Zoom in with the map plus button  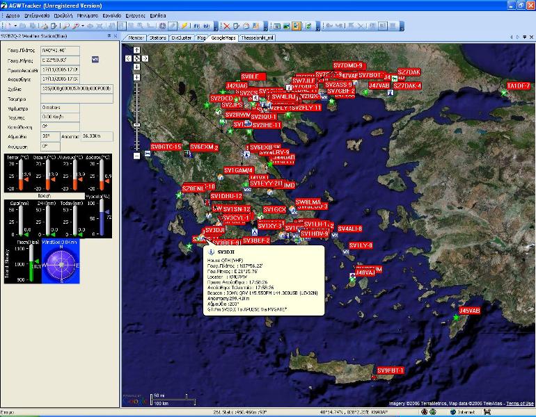[x=136, y=77]
